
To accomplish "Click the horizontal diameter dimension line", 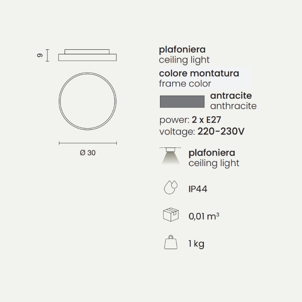I will click(x=88, y=143).
